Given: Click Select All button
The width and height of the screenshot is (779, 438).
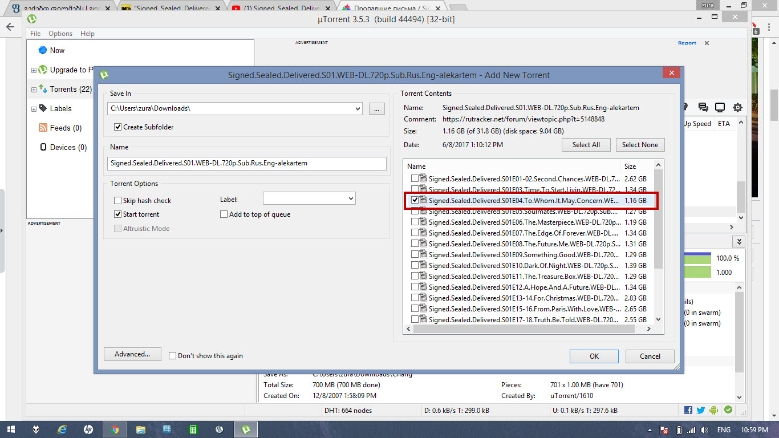Looking at the screenshot, I should [x=586, y=145].
